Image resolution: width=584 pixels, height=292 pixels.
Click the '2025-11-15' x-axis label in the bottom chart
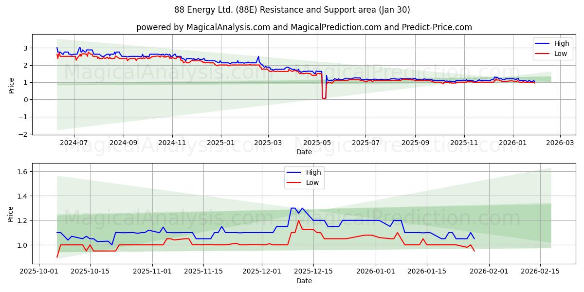coord(203,272)
